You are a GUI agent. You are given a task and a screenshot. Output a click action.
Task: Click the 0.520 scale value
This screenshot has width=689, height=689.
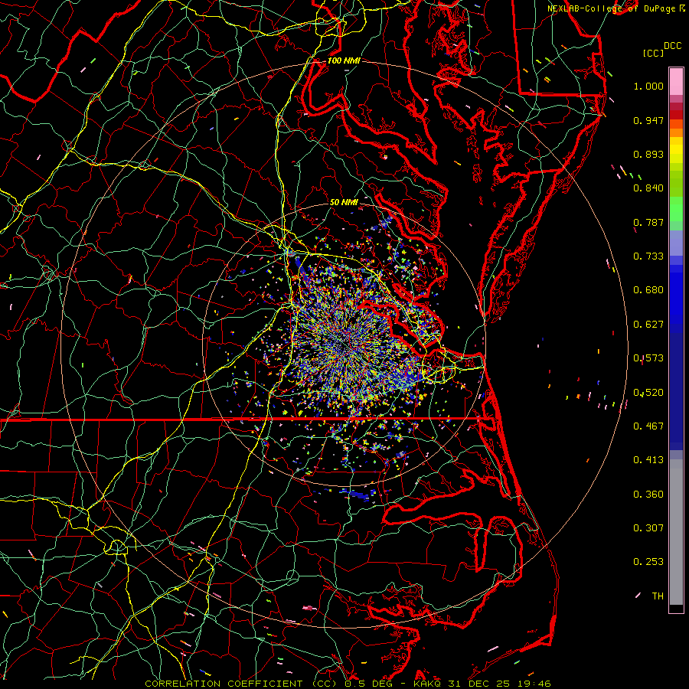click(x=648, y=393)
